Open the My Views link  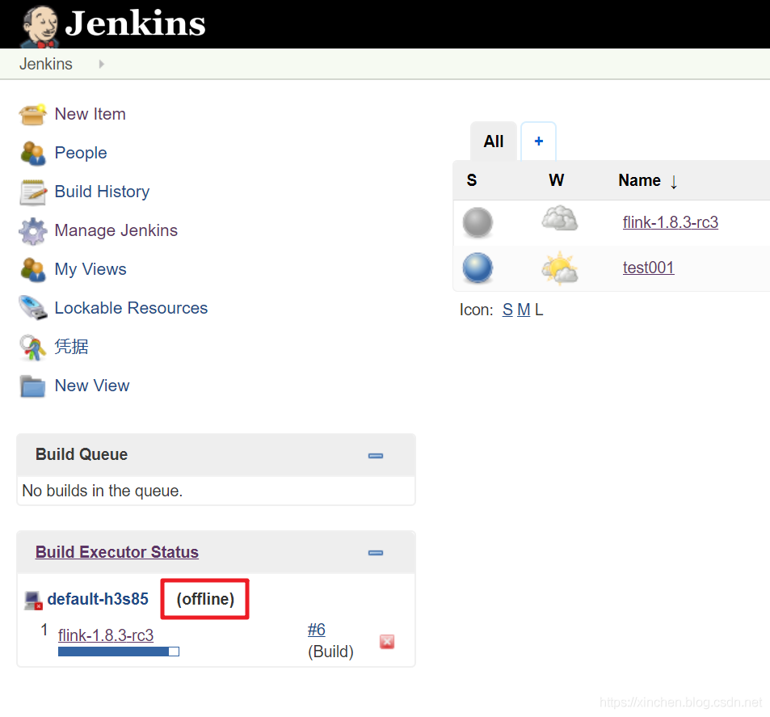[x=90, y=269]
